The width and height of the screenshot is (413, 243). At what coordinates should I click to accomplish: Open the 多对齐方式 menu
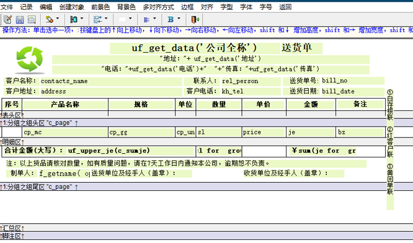coord(159,7)
